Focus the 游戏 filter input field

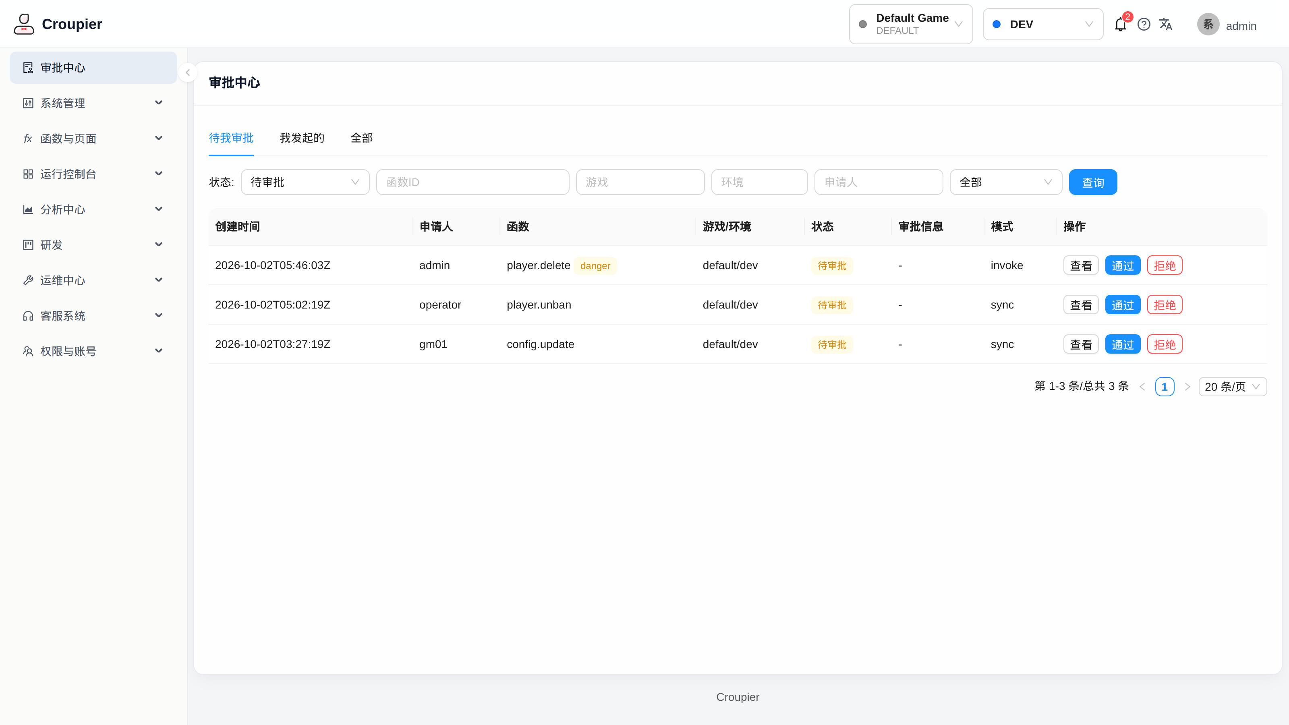(x=640, y=182)
